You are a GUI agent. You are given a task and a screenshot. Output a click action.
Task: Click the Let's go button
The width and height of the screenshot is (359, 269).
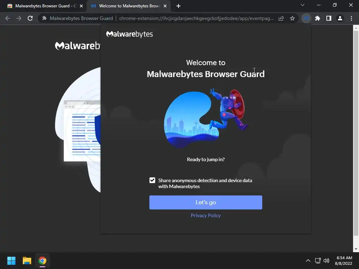[205, 202]
